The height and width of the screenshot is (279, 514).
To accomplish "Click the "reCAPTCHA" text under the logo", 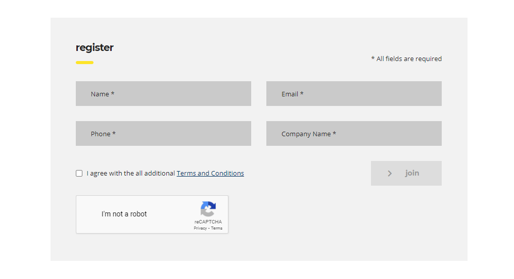I will (x=208, y=222).
